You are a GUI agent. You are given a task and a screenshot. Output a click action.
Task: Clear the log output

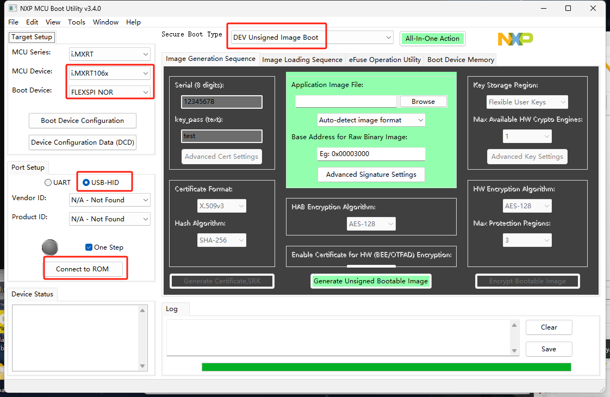pos(549,327)
